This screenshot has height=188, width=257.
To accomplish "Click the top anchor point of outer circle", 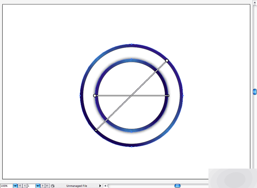I will click(x=132, y=44).
